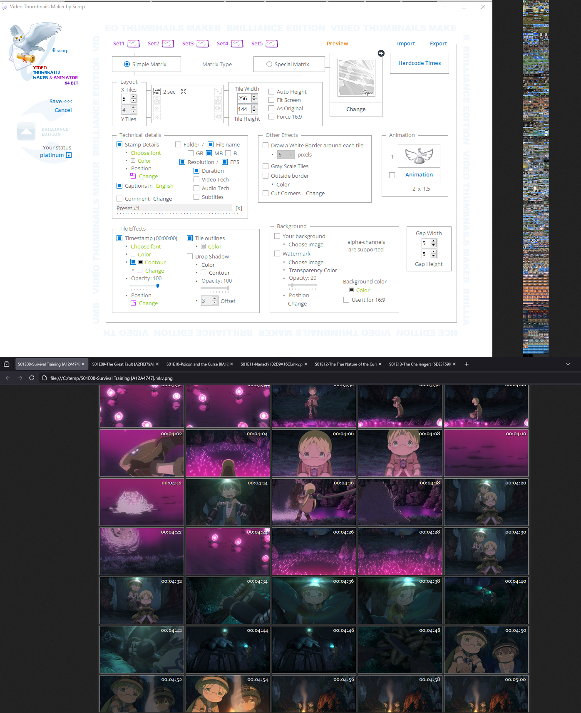Enable the Gray Scale Tiles checkbox
This screenshot has height=713, width=581.
[x=266, y=166]
